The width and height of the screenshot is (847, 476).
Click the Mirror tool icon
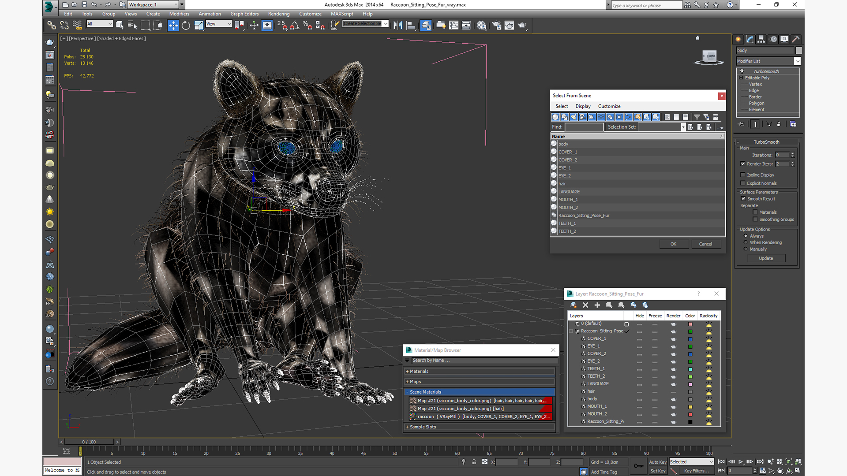point(398,25)
